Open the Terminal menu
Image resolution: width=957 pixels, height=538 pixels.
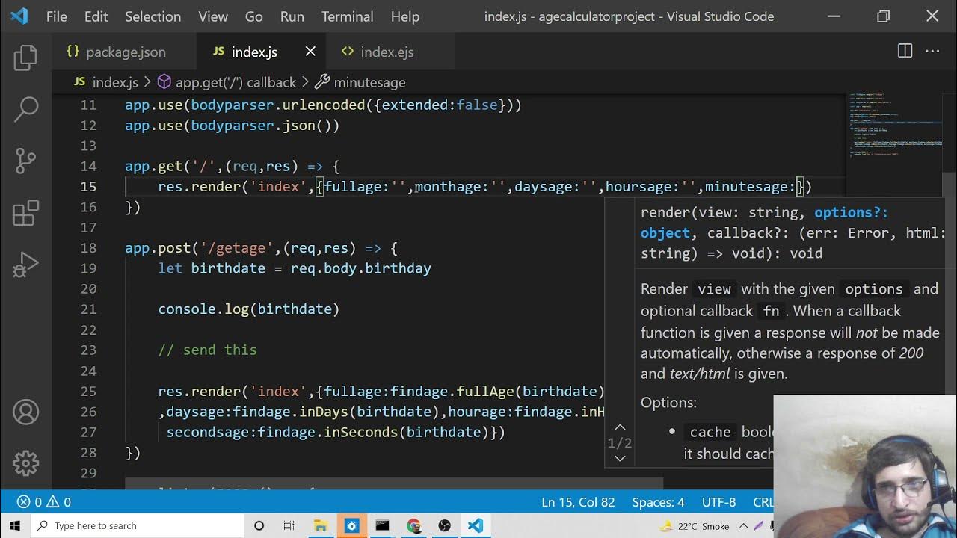click(347, 16)
